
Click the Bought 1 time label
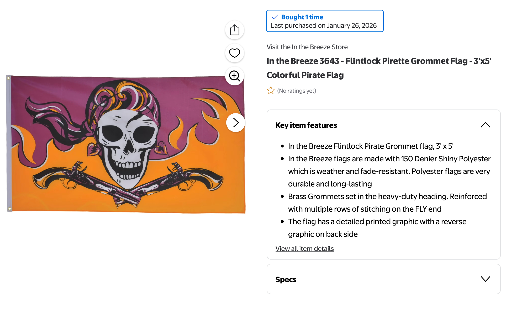coord(302,17)
